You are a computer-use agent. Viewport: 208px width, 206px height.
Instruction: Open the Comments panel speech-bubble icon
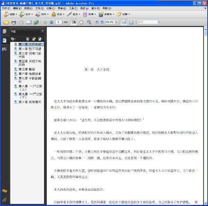coord(5,191)
